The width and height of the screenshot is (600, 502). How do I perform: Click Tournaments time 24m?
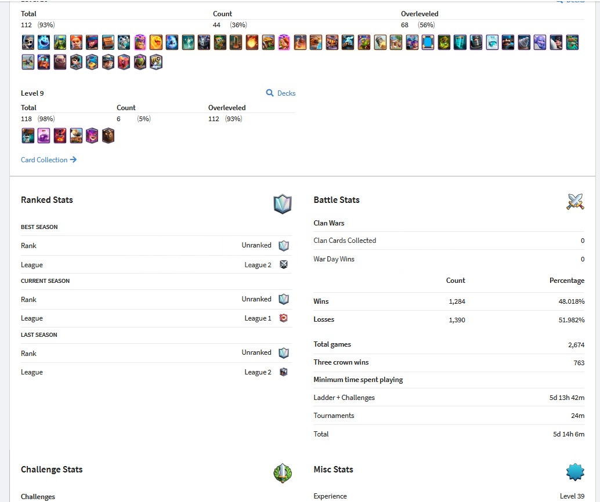578,416
